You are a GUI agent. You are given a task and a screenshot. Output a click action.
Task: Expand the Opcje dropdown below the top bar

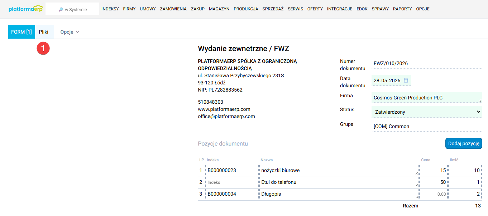(x=70, y=32)
